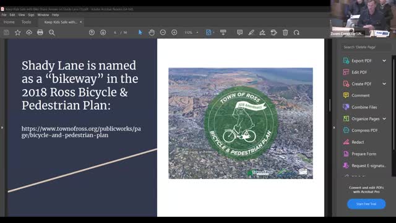The width and height of the screenshot is (396, 223).
Task: Open the Sign menu
Action: point(31,15)
